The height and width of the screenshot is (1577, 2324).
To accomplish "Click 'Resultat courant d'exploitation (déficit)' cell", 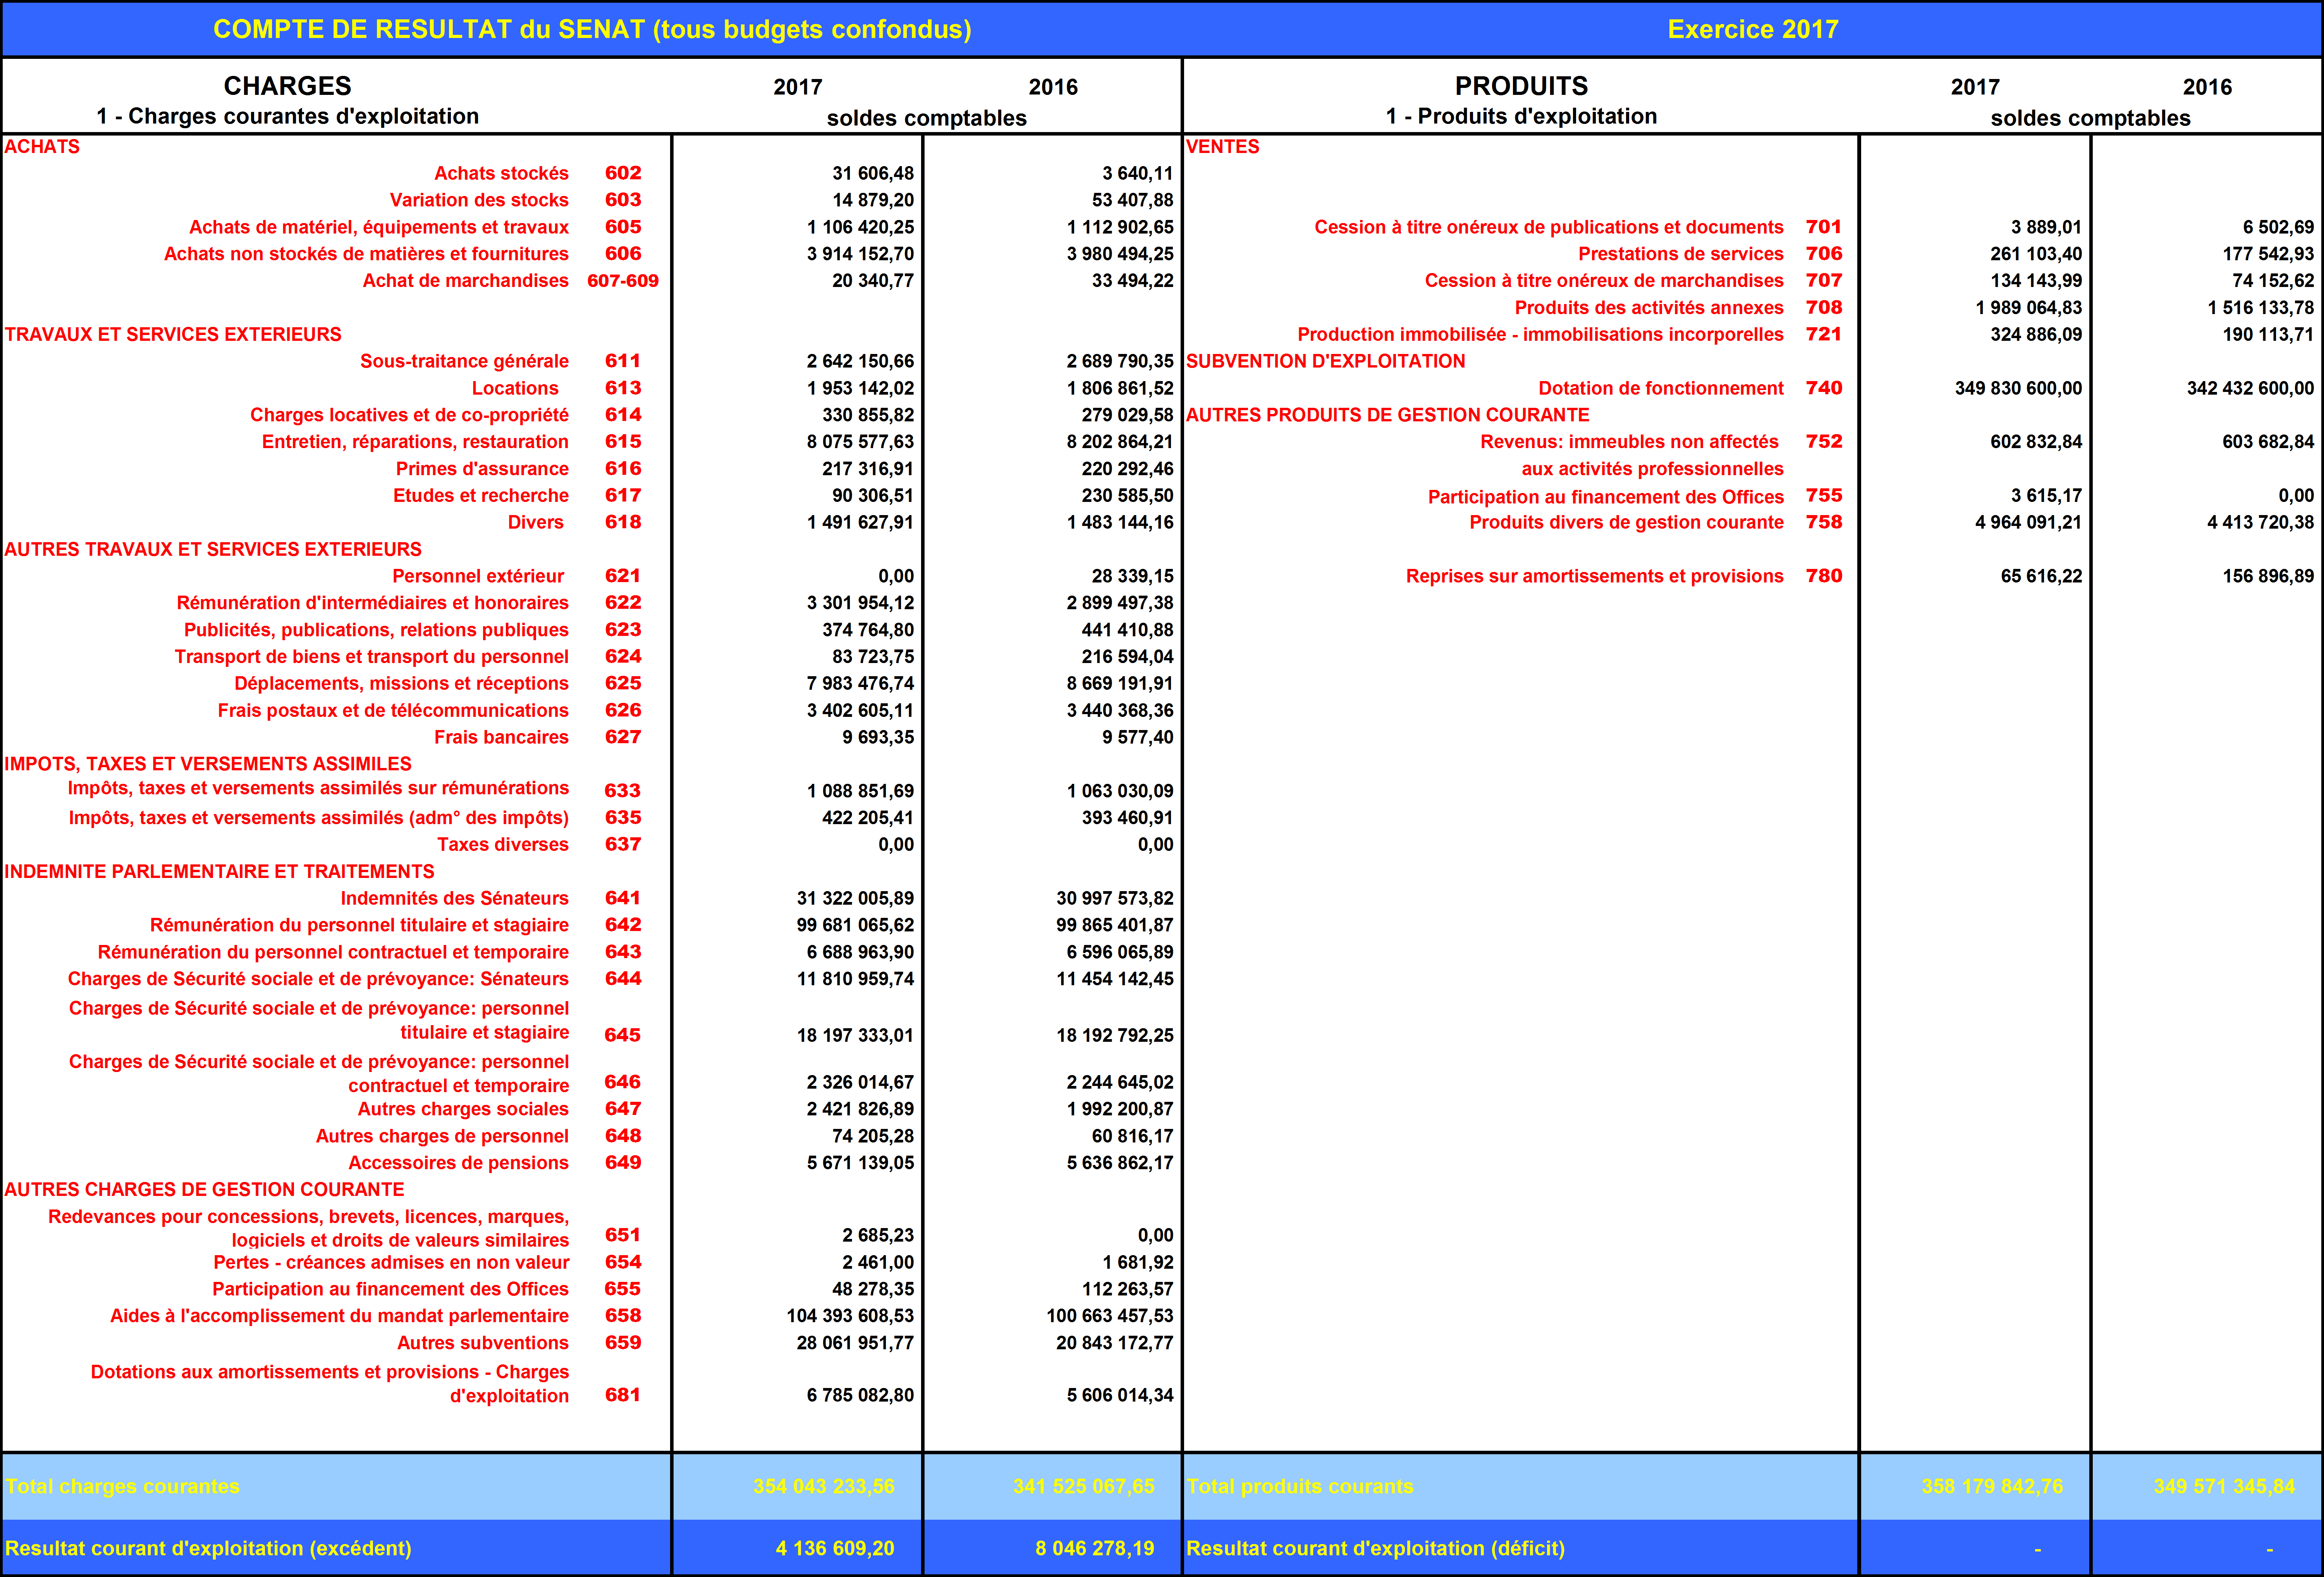I will pyautogui.click(x=1375, y=1548).
